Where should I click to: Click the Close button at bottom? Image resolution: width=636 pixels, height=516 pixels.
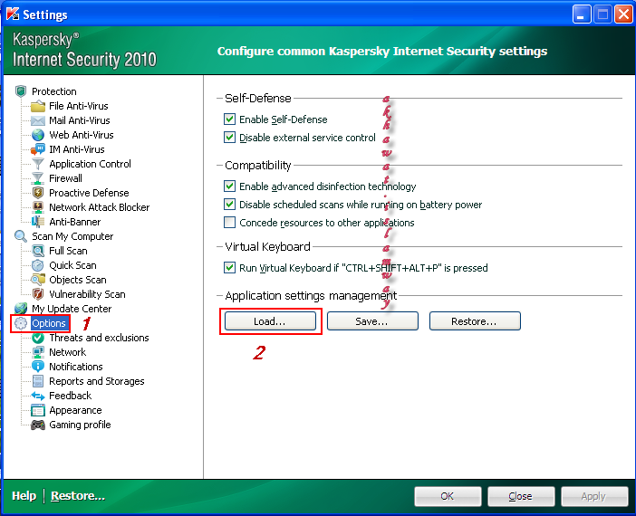point(521,496)
